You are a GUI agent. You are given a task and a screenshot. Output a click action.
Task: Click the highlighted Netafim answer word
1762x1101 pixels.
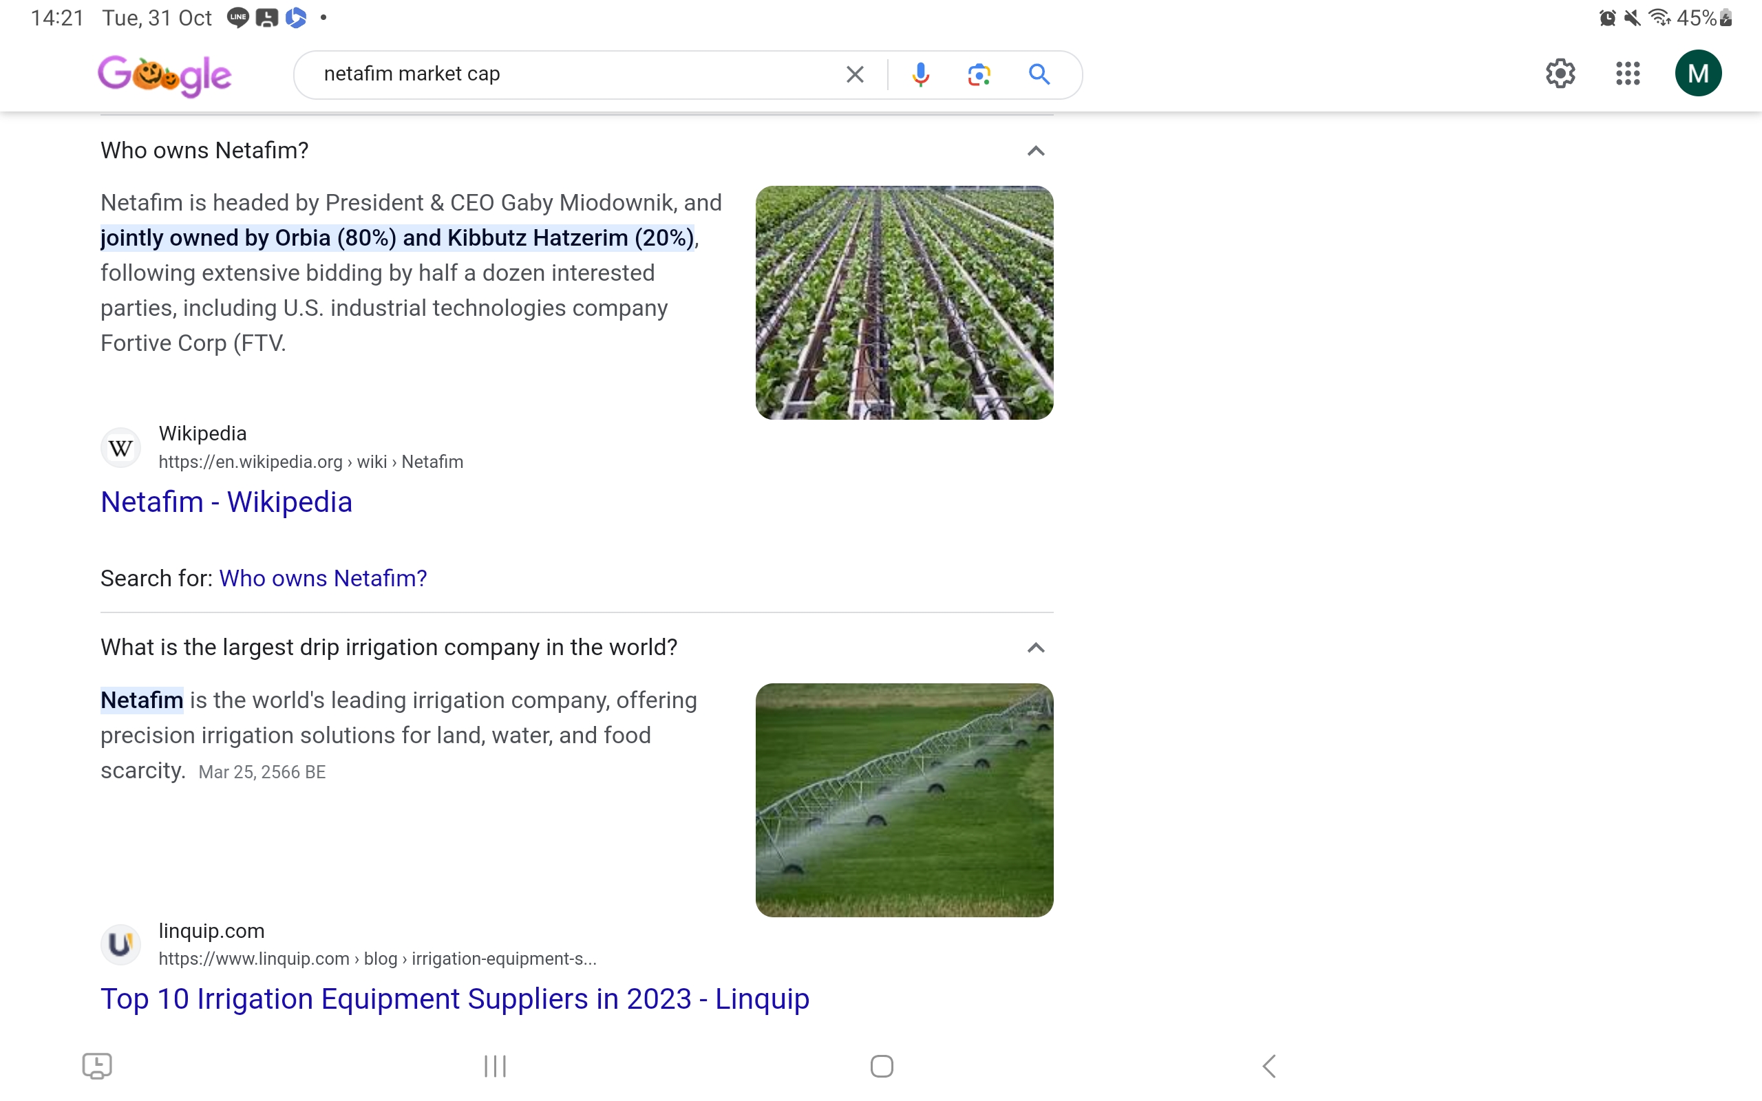142,700
